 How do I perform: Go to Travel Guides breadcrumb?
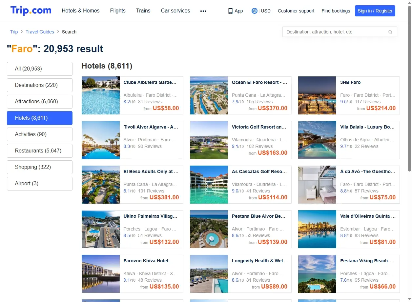coord(40,32)
